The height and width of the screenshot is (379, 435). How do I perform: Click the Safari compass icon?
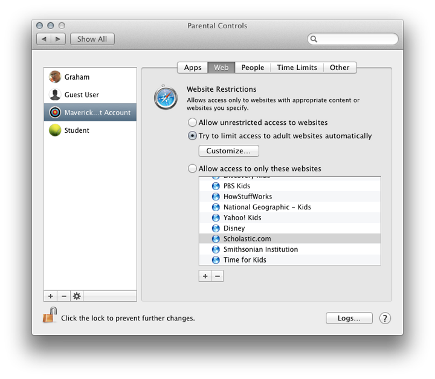166,98
